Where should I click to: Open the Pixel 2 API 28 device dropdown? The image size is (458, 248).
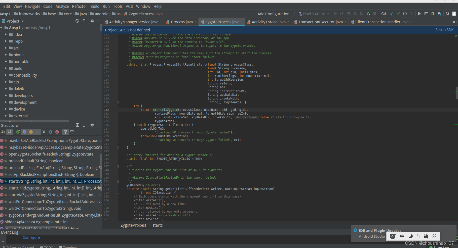tap(314, 14)
